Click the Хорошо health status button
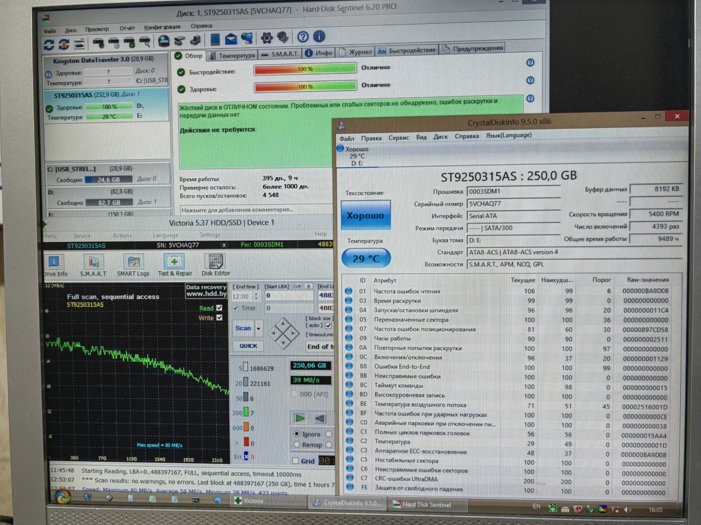701x525 pixels. (x=366, y=215)
